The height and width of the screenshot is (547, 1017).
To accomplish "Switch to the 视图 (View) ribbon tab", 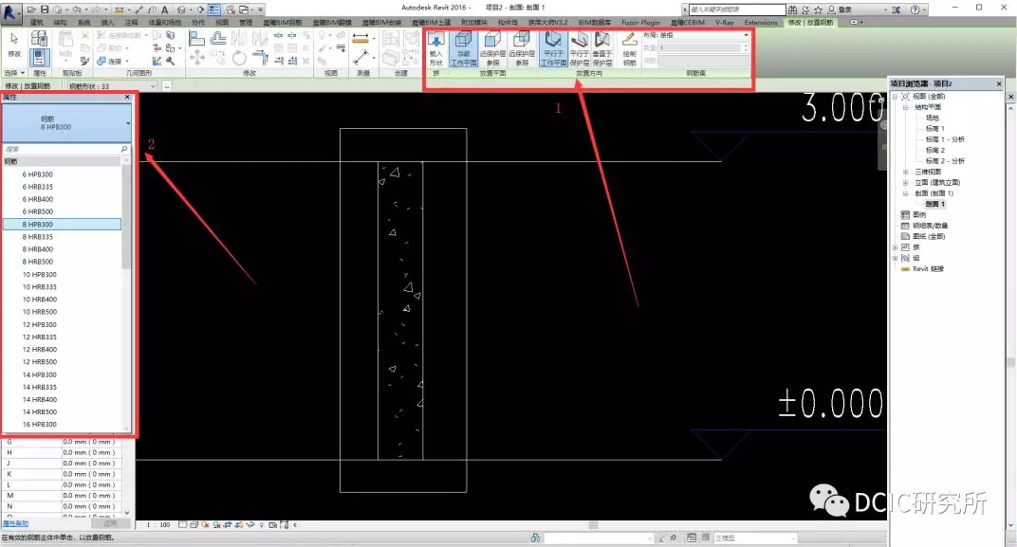I will [x=222, y=22].
